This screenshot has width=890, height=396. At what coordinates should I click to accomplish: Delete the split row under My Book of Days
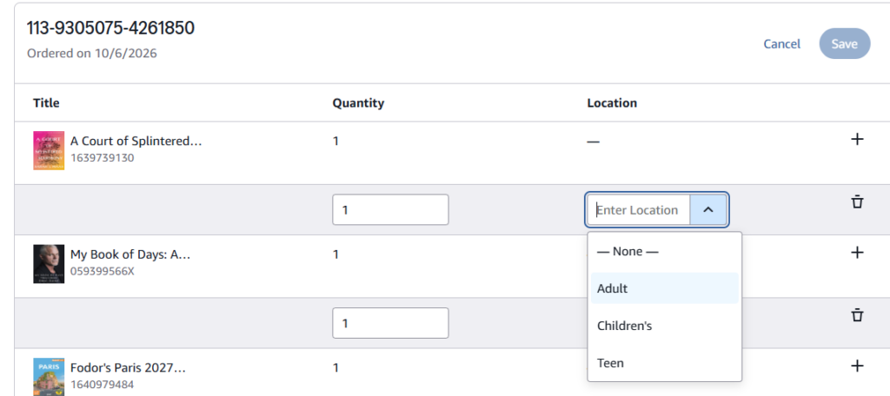click(x=857, y=315)
